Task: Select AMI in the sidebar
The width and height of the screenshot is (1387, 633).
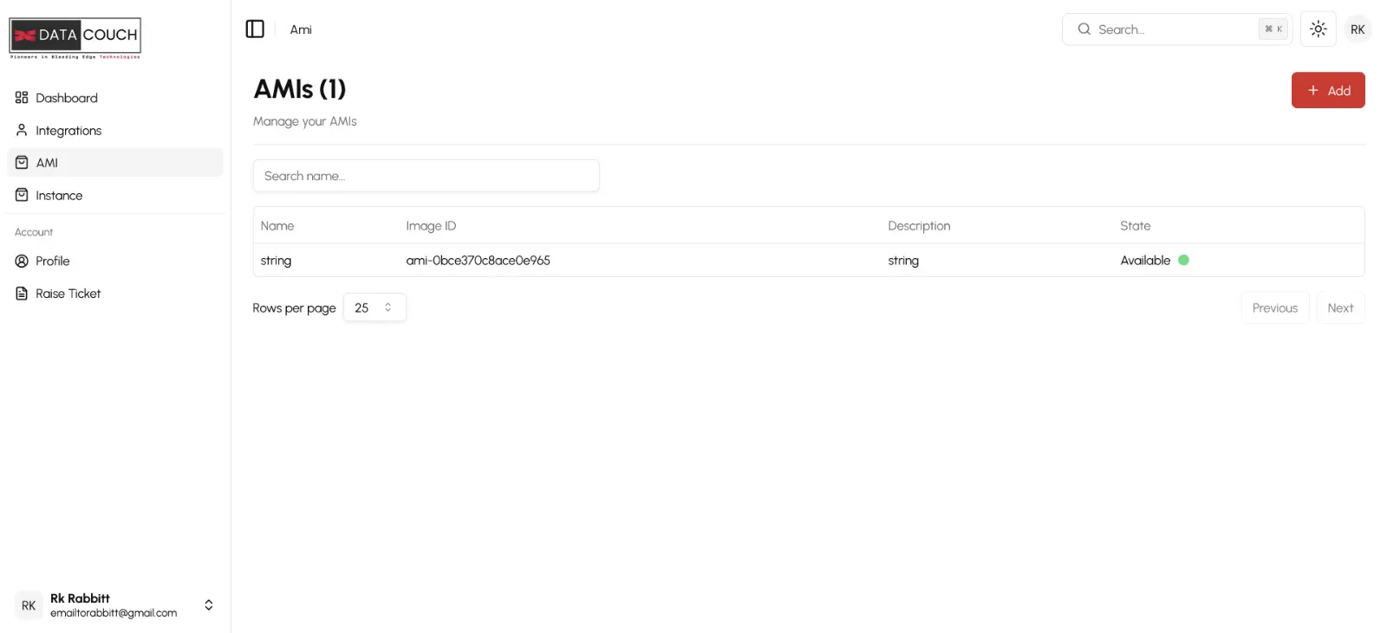Action: [115, 163]
